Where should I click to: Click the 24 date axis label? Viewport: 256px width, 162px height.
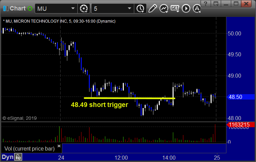61,158
